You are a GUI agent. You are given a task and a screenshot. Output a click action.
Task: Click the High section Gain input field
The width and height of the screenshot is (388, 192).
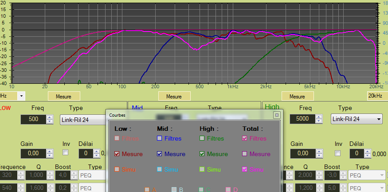pyautogui.click(x=302, y=153)
